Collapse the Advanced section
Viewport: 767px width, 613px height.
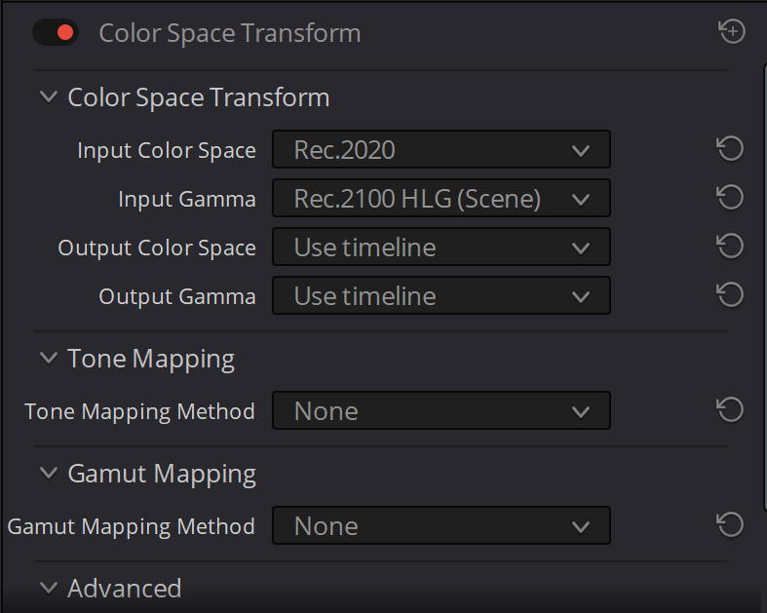pyautogui.click(x=49, y=588)
